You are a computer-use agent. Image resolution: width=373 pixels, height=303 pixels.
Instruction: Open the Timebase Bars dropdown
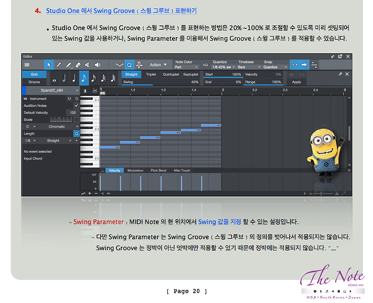pyautogui.click(x=249, y=67)
